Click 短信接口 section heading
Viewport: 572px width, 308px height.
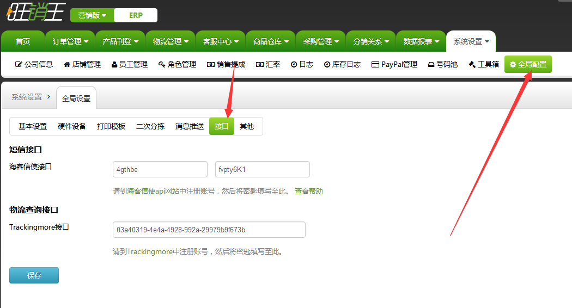(26, 150)
